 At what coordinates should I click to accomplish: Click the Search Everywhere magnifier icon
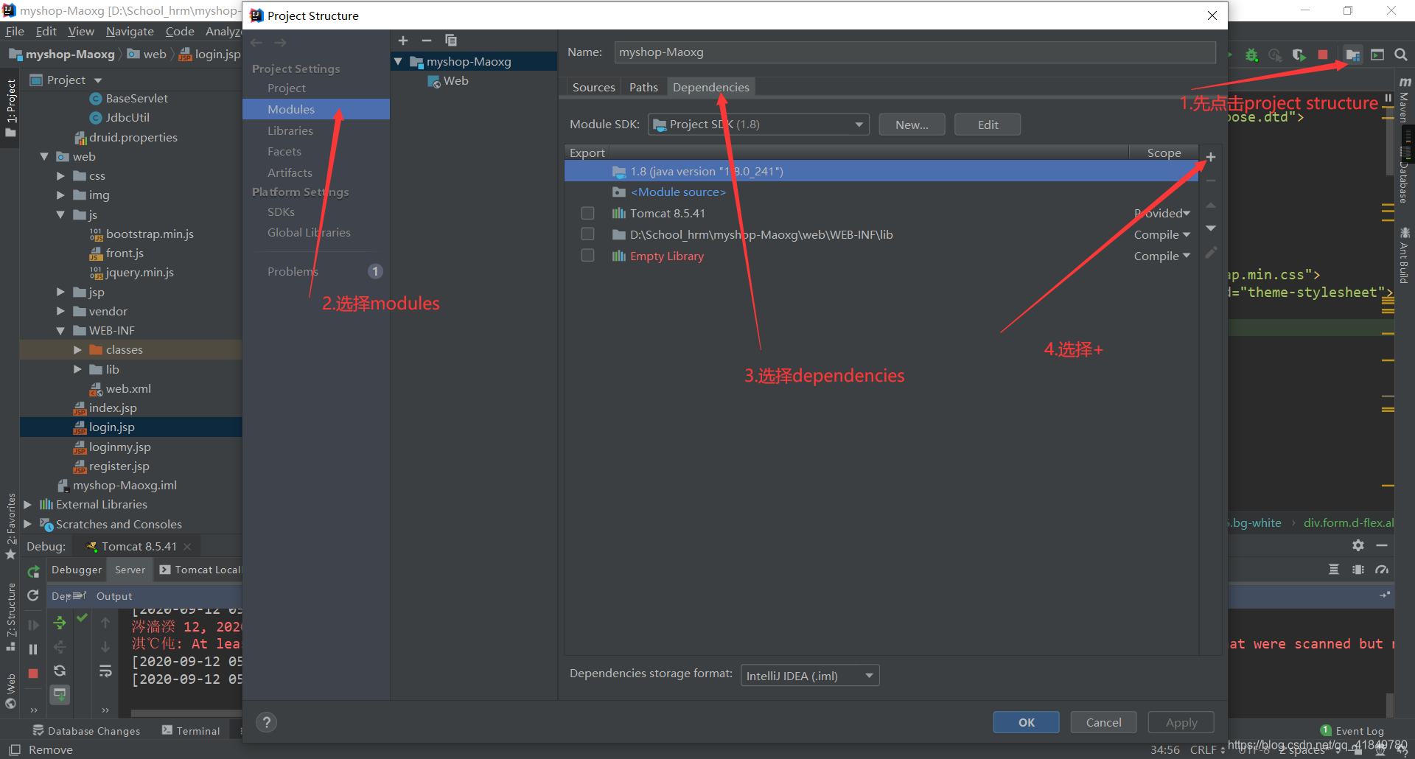pos(1401,55)
